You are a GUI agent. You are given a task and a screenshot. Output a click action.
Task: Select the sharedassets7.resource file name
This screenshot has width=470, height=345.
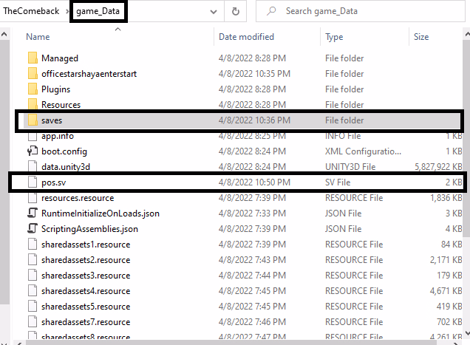[86, 322]
